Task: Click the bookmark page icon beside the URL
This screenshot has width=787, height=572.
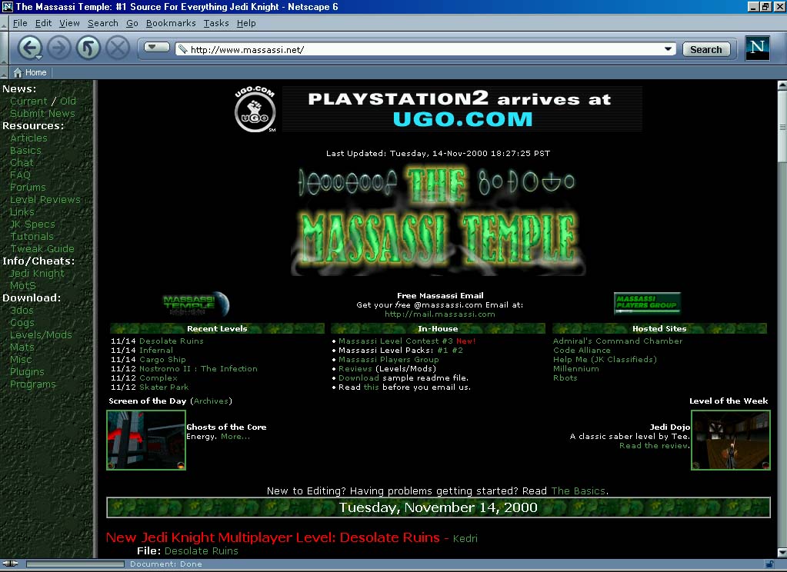Action: [x=182, y=49]
